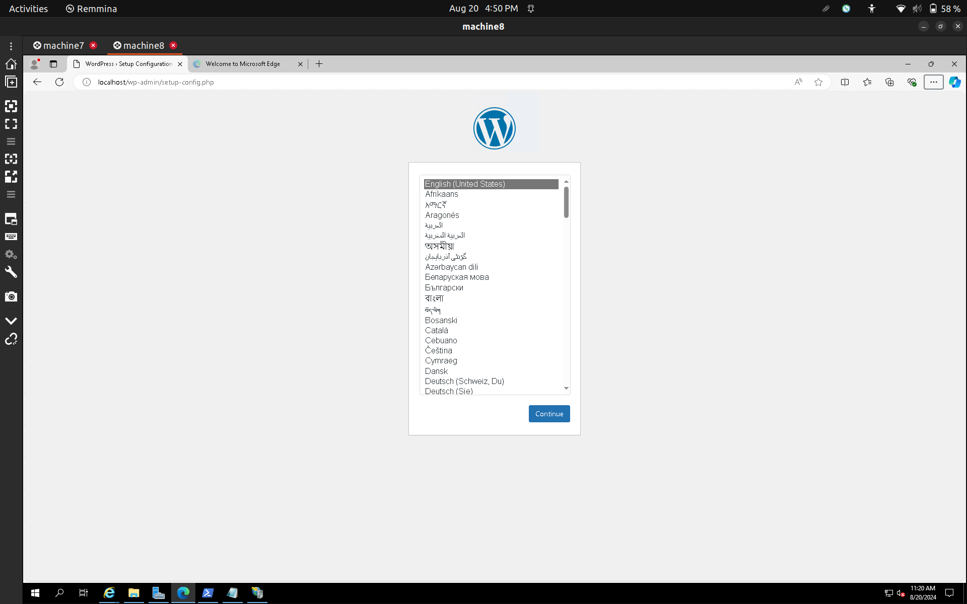Open the Copilot sidebar icon
Viewport: 967px width, 604px height.
[955, 82]
